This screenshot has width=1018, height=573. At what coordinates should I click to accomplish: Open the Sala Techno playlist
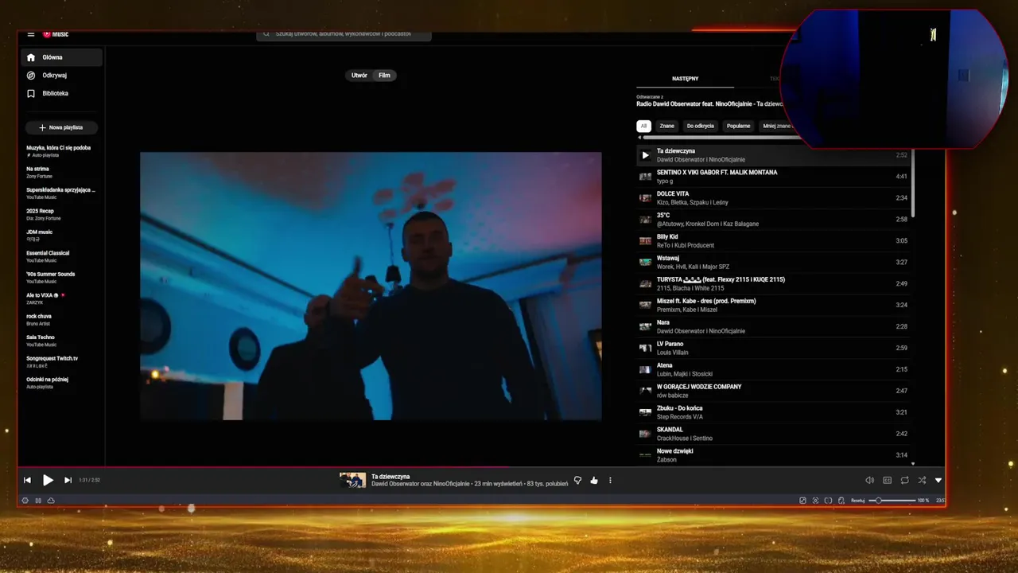pos(60,341)
